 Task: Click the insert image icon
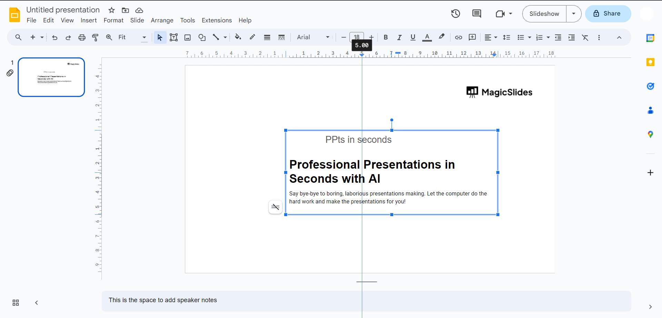pos(187,38)
